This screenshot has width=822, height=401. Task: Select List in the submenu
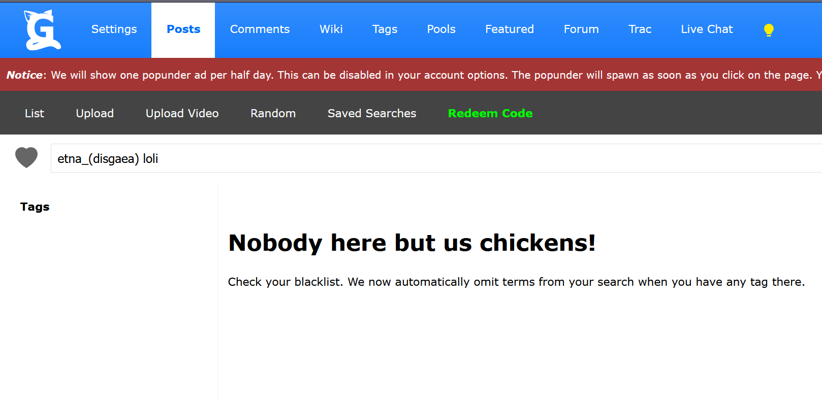[35, 113]
